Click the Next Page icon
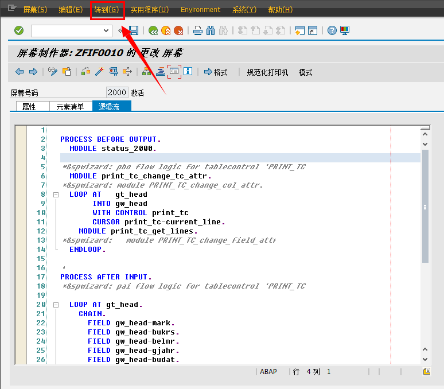Viewport: 444px width, 389px height. (268, 30)
